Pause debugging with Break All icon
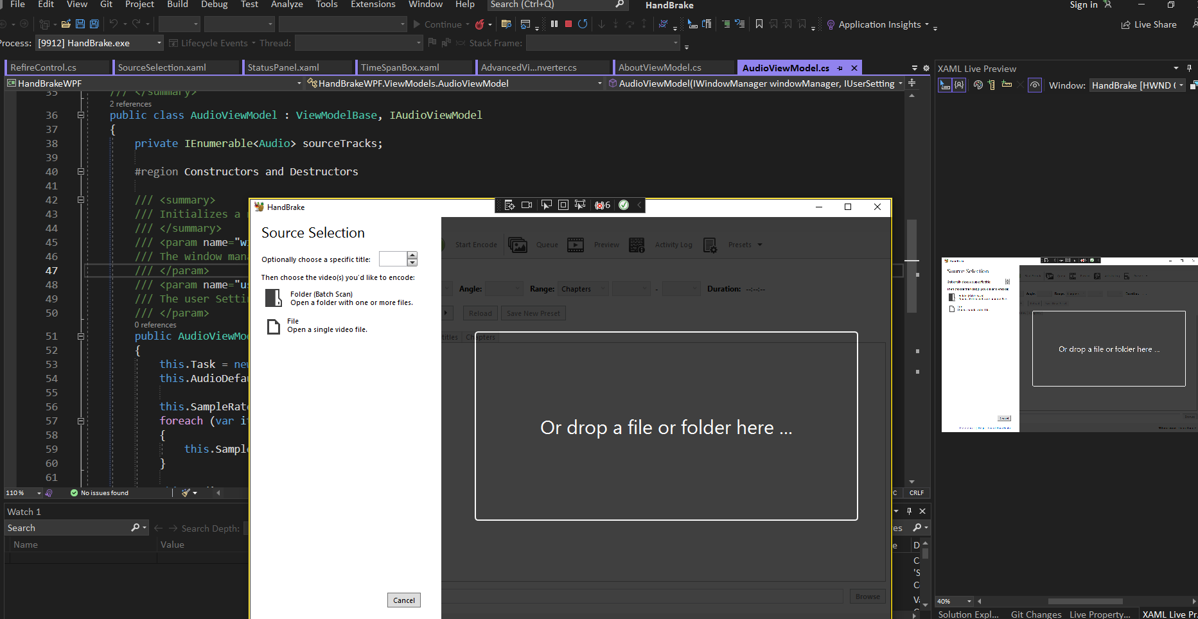The width and height of the screenshot is (1198, 619). coord(554,24)
